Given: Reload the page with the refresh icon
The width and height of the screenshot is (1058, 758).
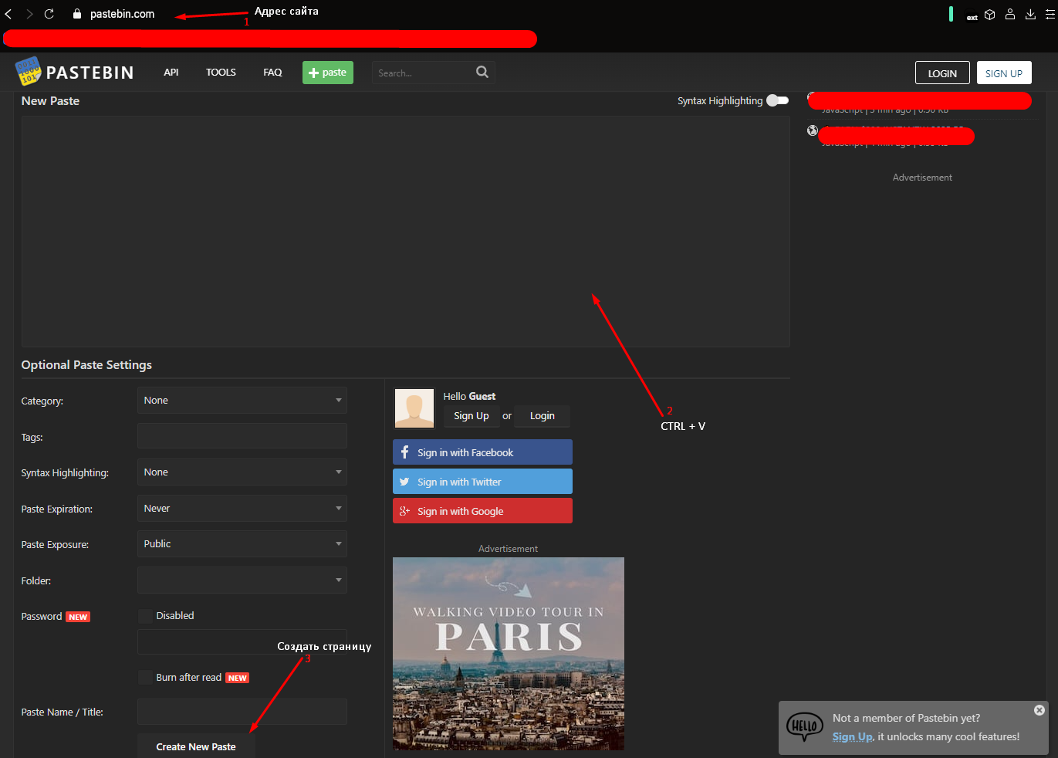Looking at the screenshot, I should pos(49,14).
